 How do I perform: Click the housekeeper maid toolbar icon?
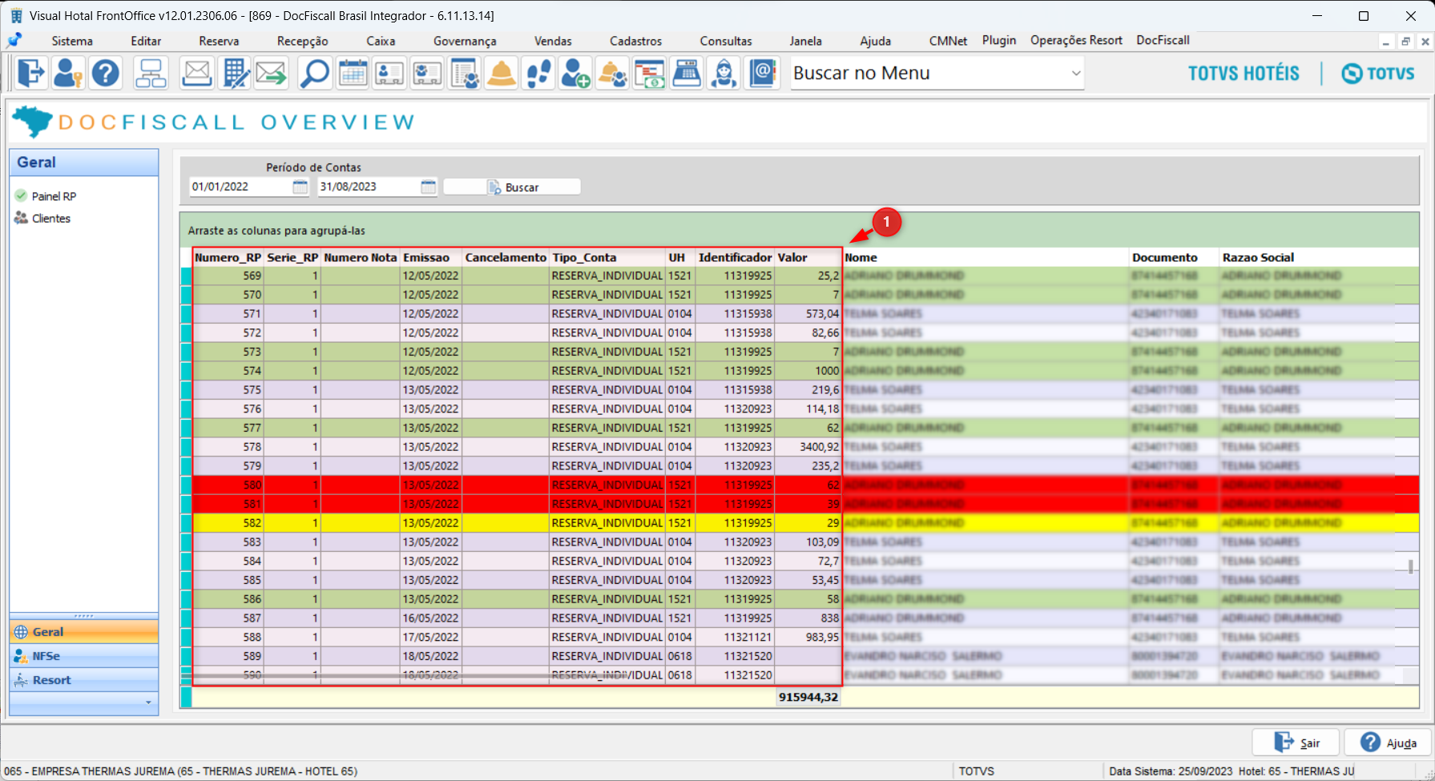tap(724, 74)
